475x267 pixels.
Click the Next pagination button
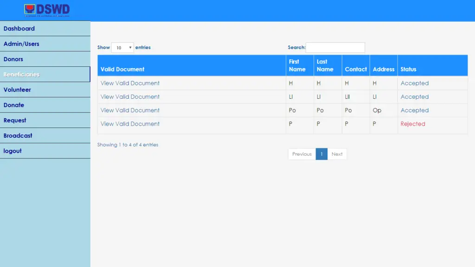[x=337, y=154]
